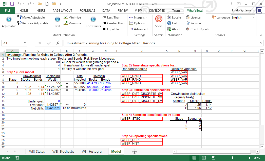Open the DATA ribbon tab
Viewport: 265px width, 161px height.
pyautogui.click(x=106, y=10)
